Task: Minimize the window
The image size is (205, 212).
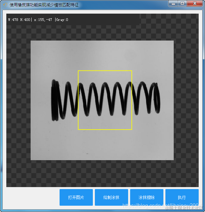Action: click(x=173, y=4)
